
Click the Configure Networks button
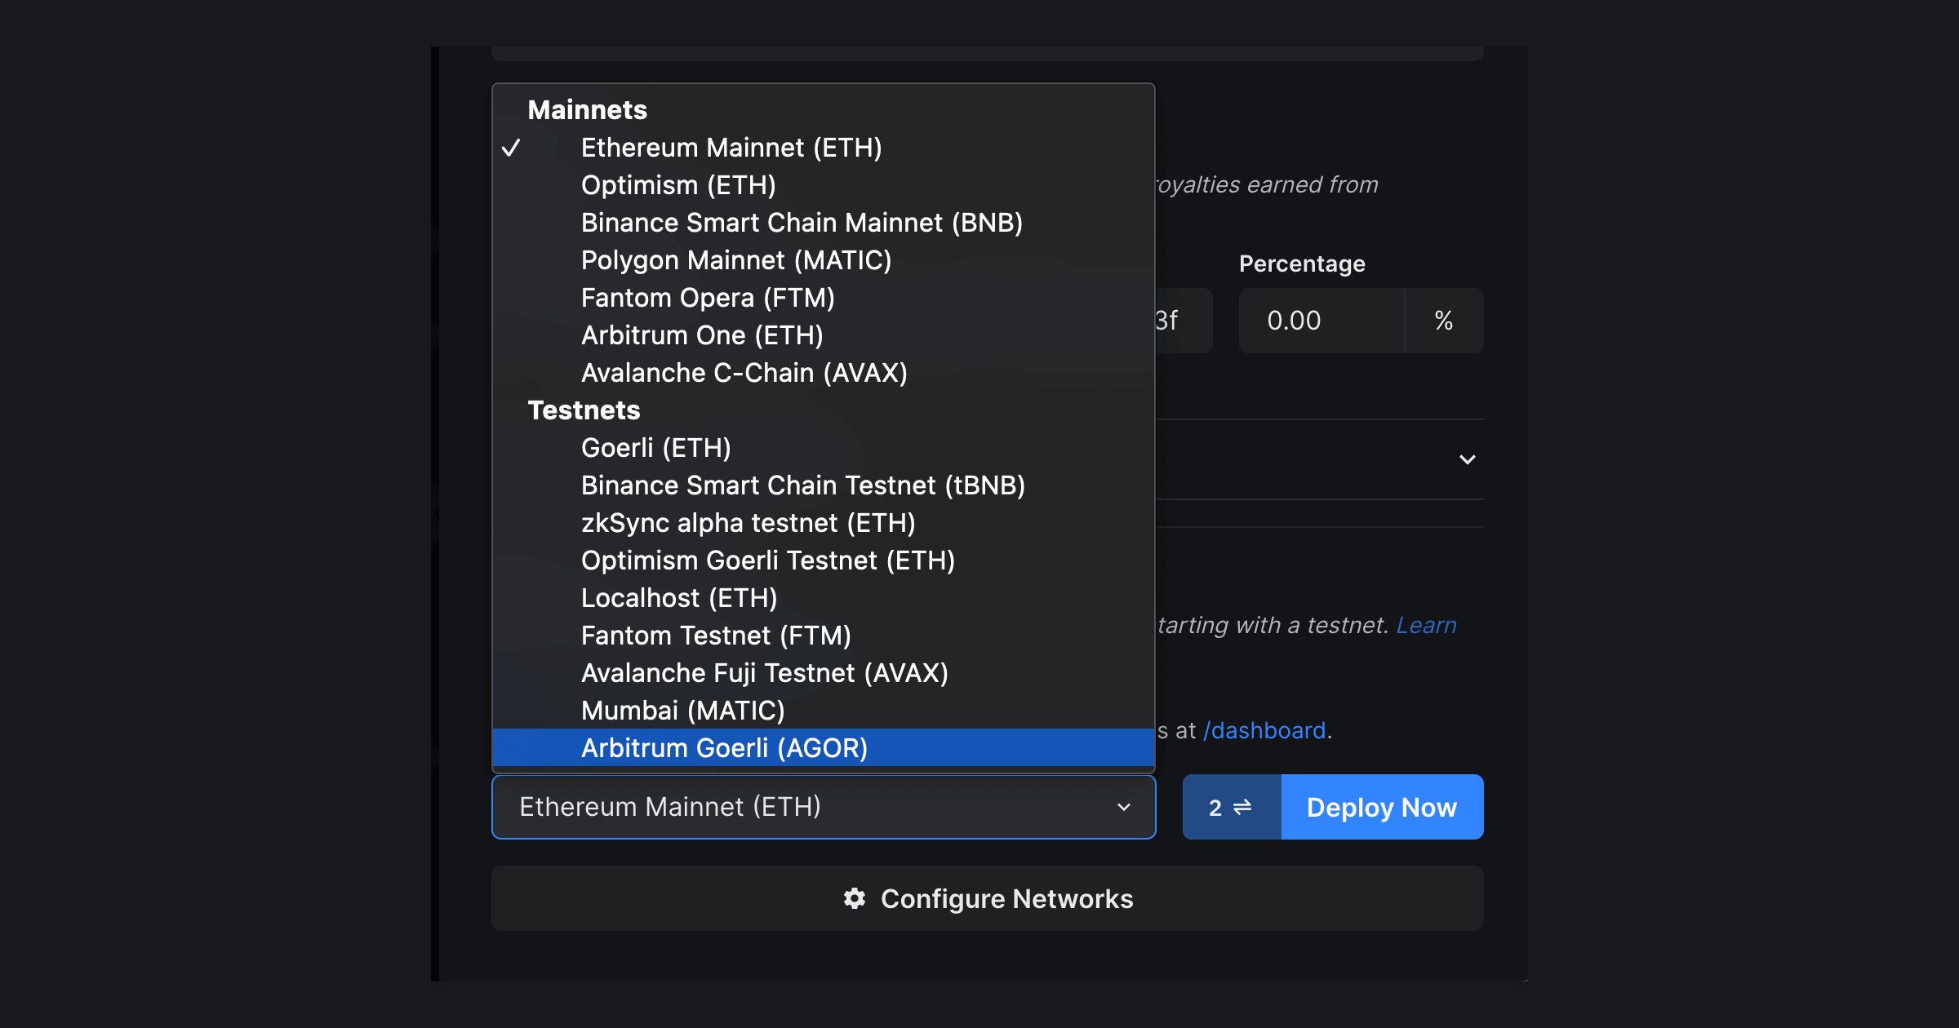[x=987, y=898]
